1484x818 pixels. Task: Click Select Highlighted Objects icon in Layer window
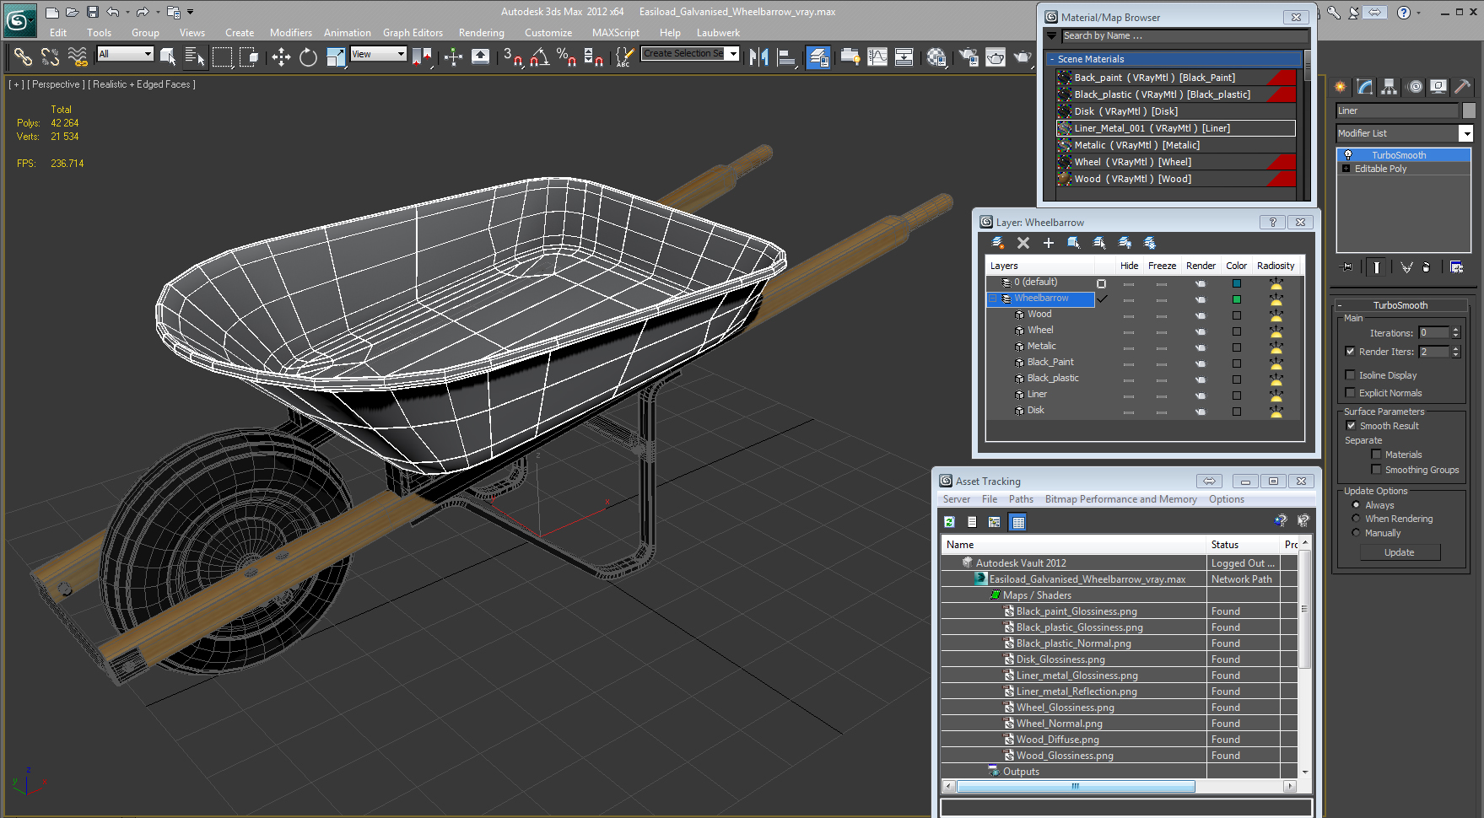pos(1074,243)
